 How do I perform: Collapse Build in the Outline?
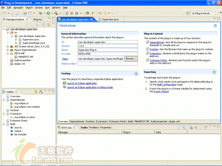click(4, 124)
